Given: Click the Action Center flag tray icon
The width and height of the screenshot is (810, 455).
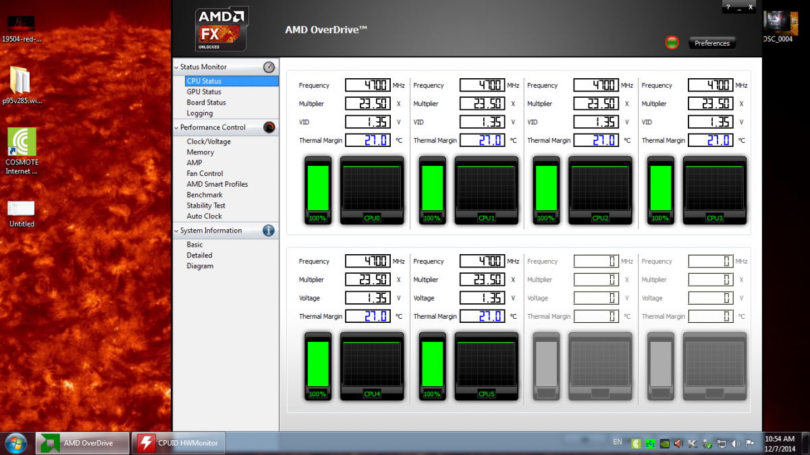Looking at the screenshot, I should pos(749,444).
